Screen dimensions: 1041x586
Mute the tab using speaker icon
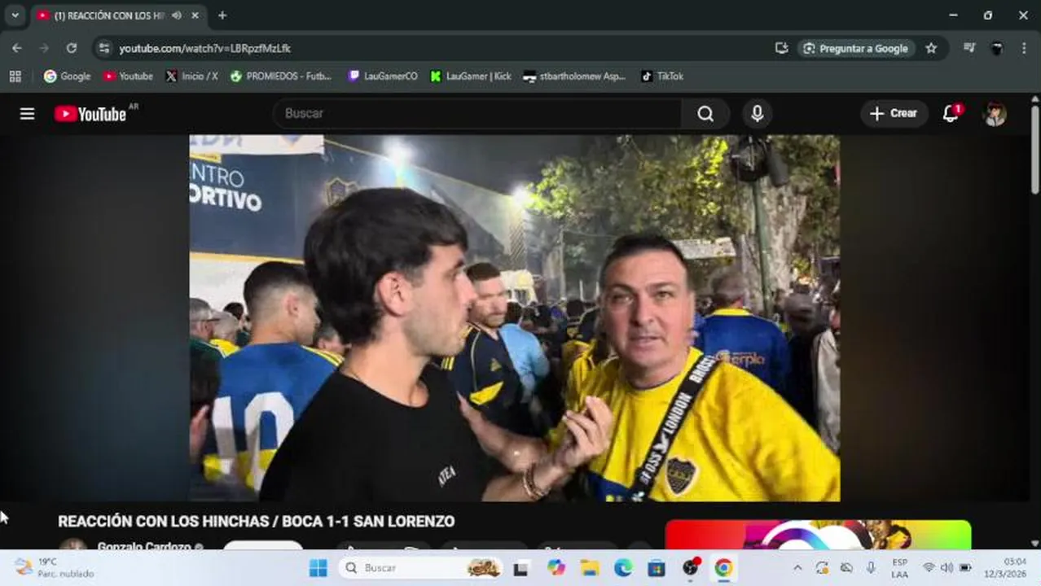click(177, 15)
